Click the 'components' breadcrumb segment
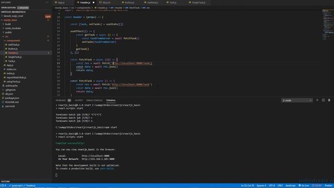Screen dimensions: 334x188 click(83, 8)
